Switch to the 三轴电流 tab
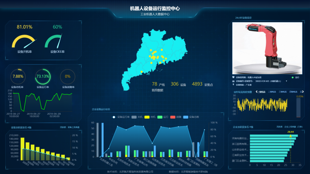The image size is (310, 174). 283,92
